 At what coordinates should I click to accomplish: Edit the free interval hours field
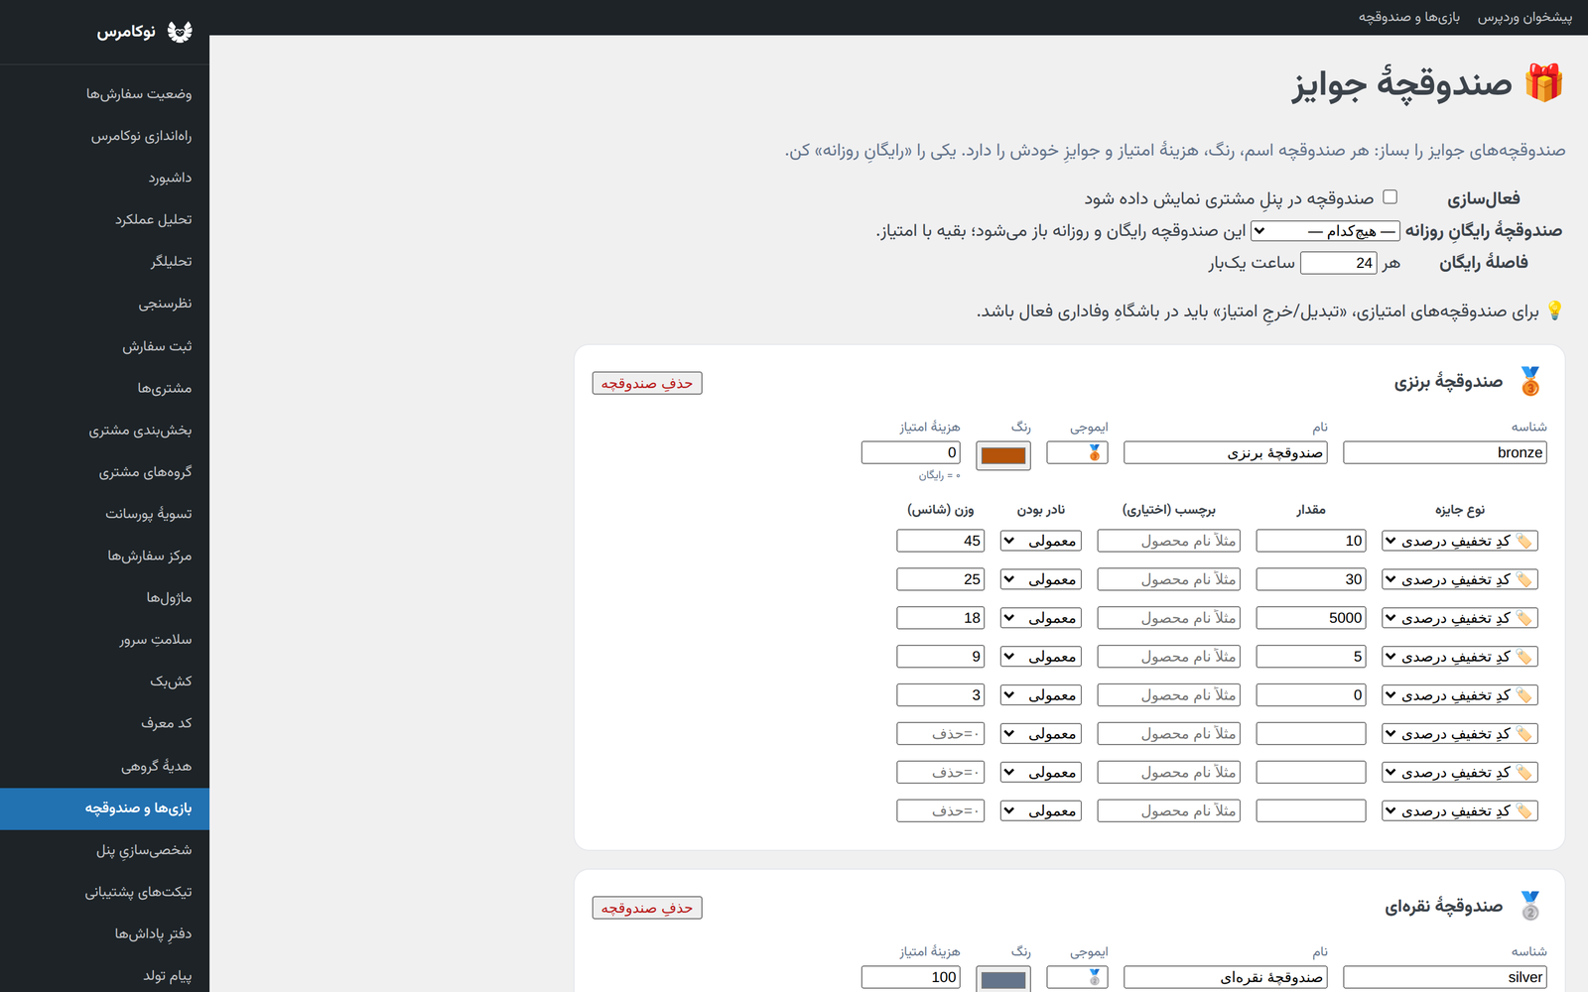click(1339, 263)
